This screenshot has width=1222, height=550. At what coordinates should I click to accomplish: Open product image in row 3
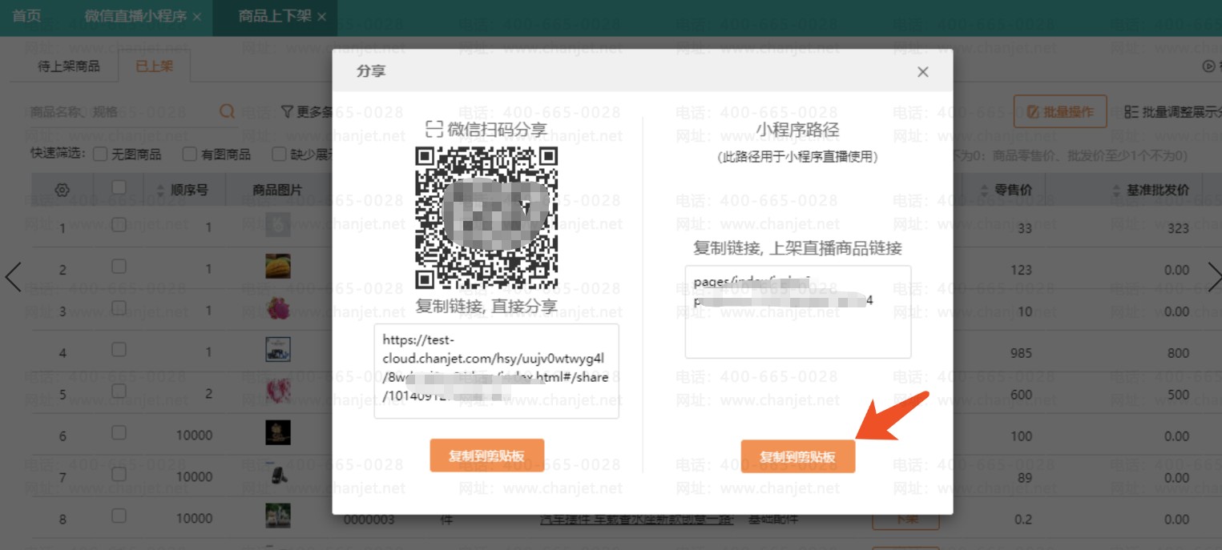[278, 307]
